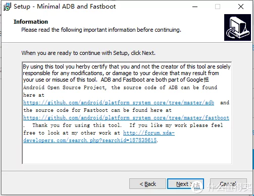
Task: Close the Minimal ADB and Fastboot setup
Action: click(x=241, y=7)
